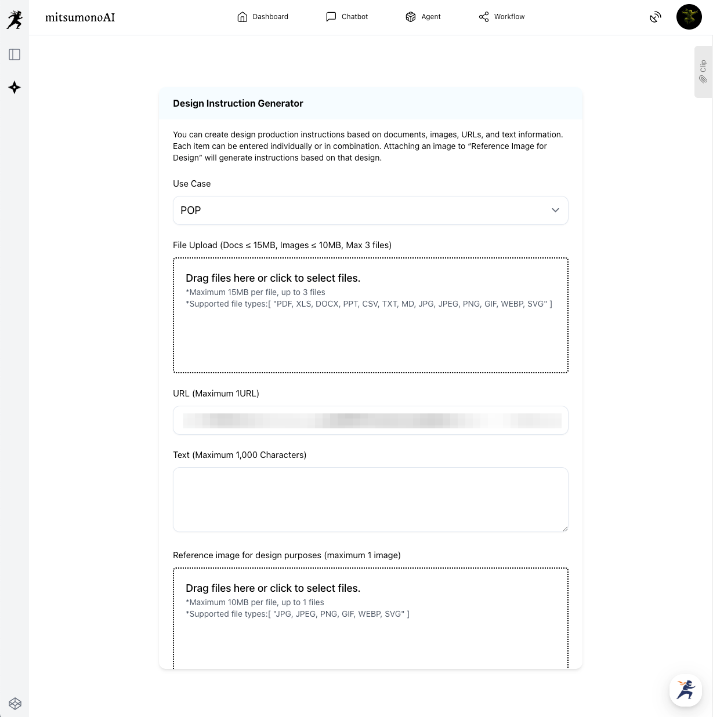Screen dimensions: 713x717
Task: Click inside the Text textarea
Action: coord(370,499)
